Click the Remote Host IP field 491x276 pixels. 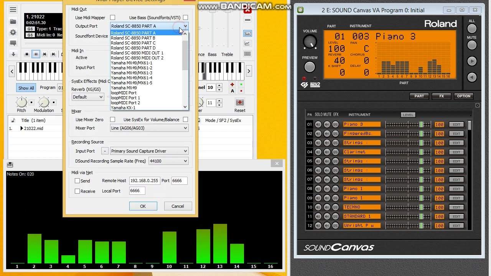tap(144, 181)
